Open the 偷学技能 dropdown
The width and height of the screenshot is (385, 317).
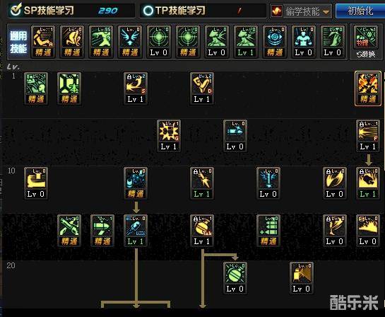coord(301,11)
